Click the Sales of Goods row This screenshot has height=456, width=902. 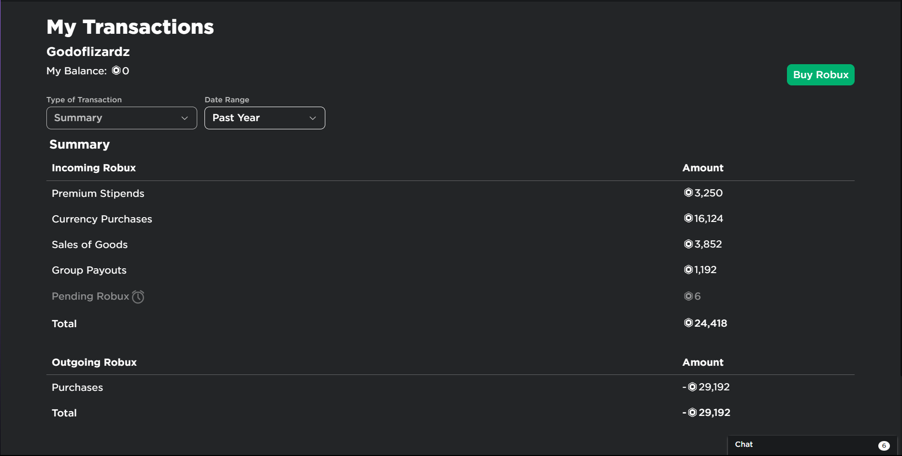coord(89,244)
